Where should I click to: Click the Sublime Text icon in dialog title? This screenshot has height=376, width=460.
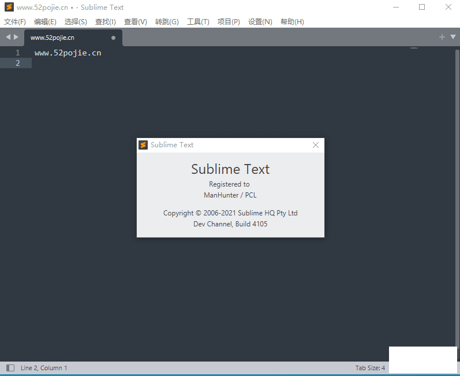coord(143,145)
